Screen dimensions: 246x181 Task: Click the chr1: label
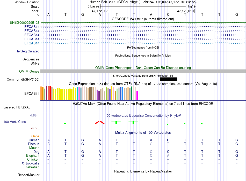click(35, 11)
